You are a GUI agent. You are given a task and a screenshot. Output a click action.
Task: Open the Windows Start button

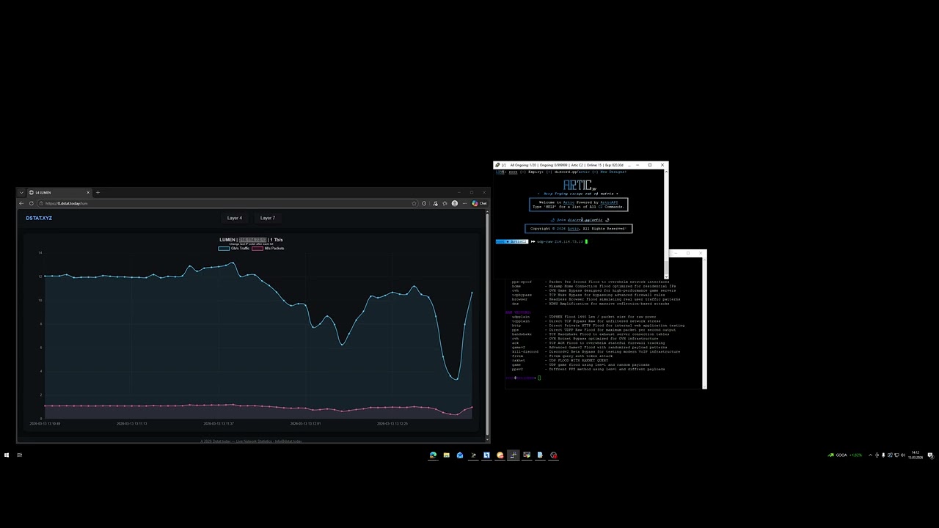[6, 455]
